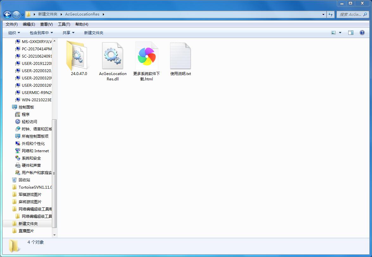Screen dimensions: 372x257
Task: Click 新建文件夹 breadcrumb in address bar
Action: (x=48, y=14)
